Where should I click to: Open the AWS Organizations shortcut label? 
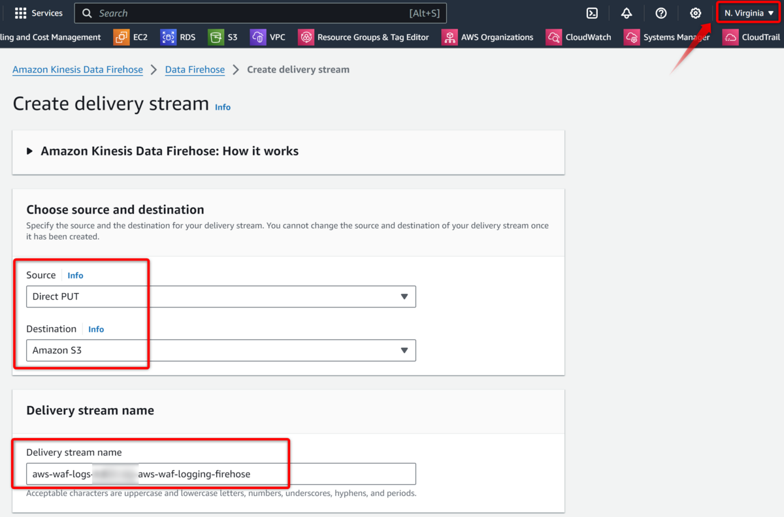pyautogui.click(x=497, y=37)
